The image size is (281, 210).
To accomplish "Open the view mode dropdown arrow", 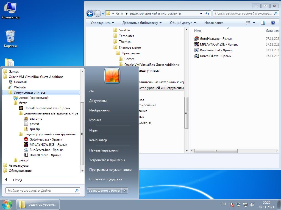I will tap(254, 23).
